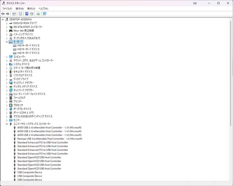Screen dimensions: 233x186
Task: Click the scan for hardware changes monitor icon
Action: pos(44,14)
